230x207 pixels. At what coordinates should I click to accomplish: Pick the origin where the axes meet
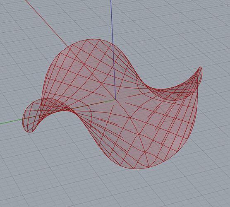click(115, 99)
